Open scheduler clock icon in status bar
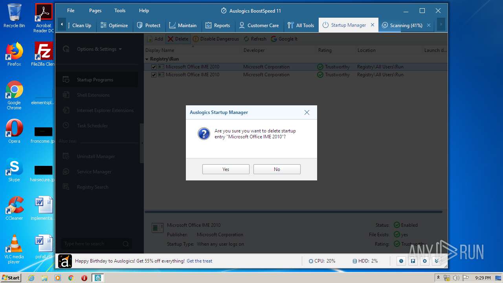 tap(401, 261)
